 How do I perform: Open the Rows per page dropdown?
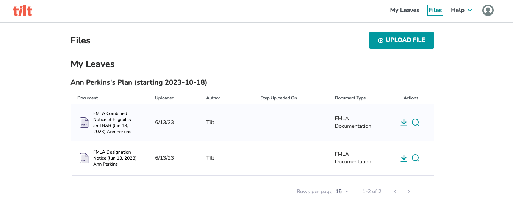(x=342, y=192)
